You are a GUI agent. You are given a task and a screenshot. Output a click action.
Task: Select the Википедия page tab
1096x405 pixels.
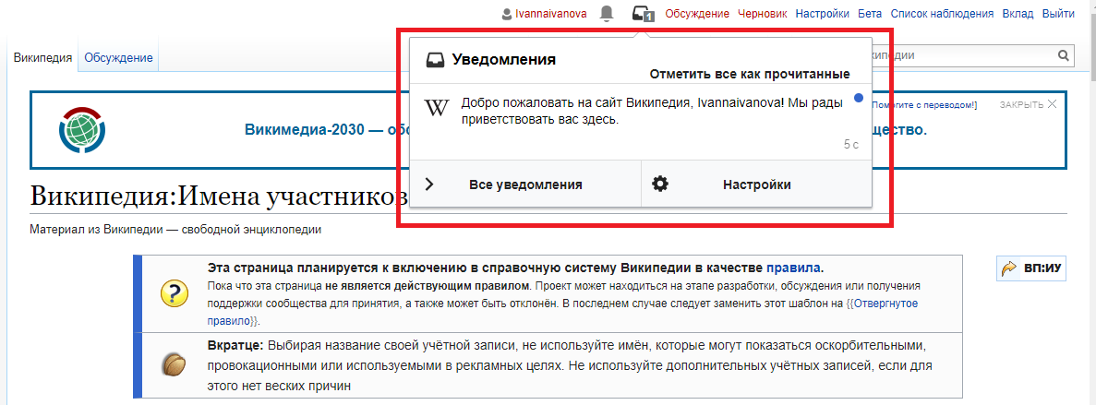click(x=42, y=57)
